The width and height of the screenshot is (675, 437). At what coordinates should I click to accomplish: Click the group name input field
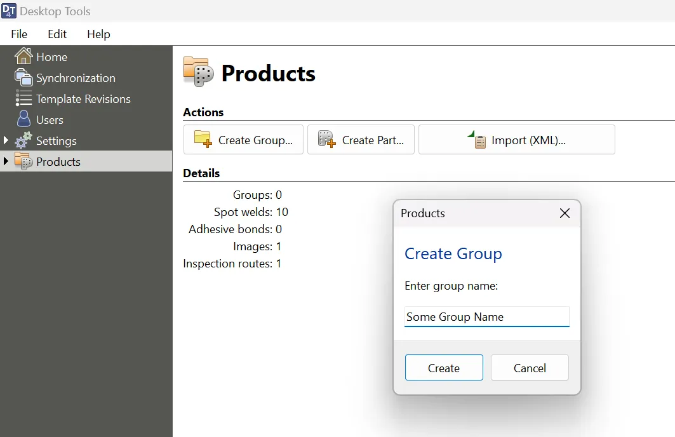click(486, 316)
